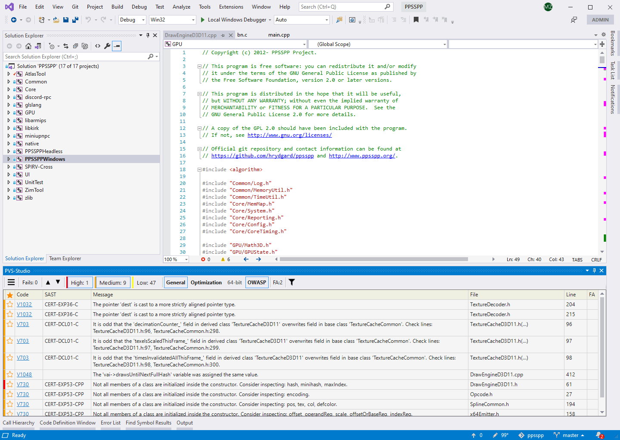Click the editor split-window handle icon
620x440 pixels.
coord(602,44)
